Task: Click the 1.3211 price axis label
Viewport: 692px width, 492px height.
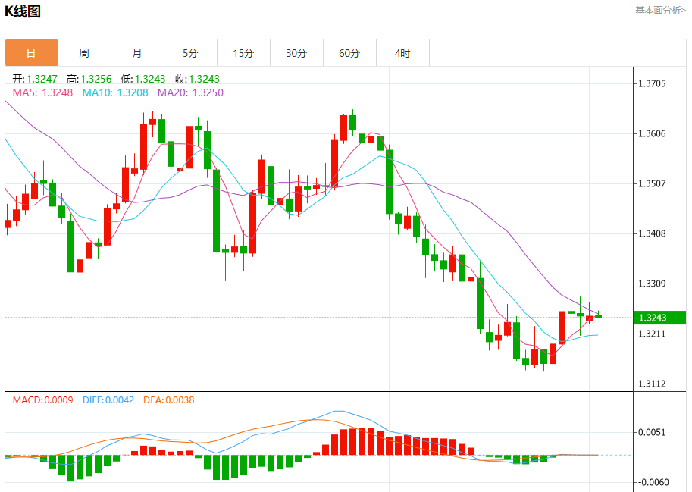Action: (653, 334)
